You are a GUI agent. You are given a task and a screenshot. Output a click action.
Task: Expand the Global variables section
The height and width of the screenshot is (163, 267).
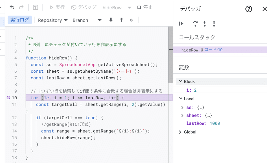pyautogui.click(x=180, y=132)
